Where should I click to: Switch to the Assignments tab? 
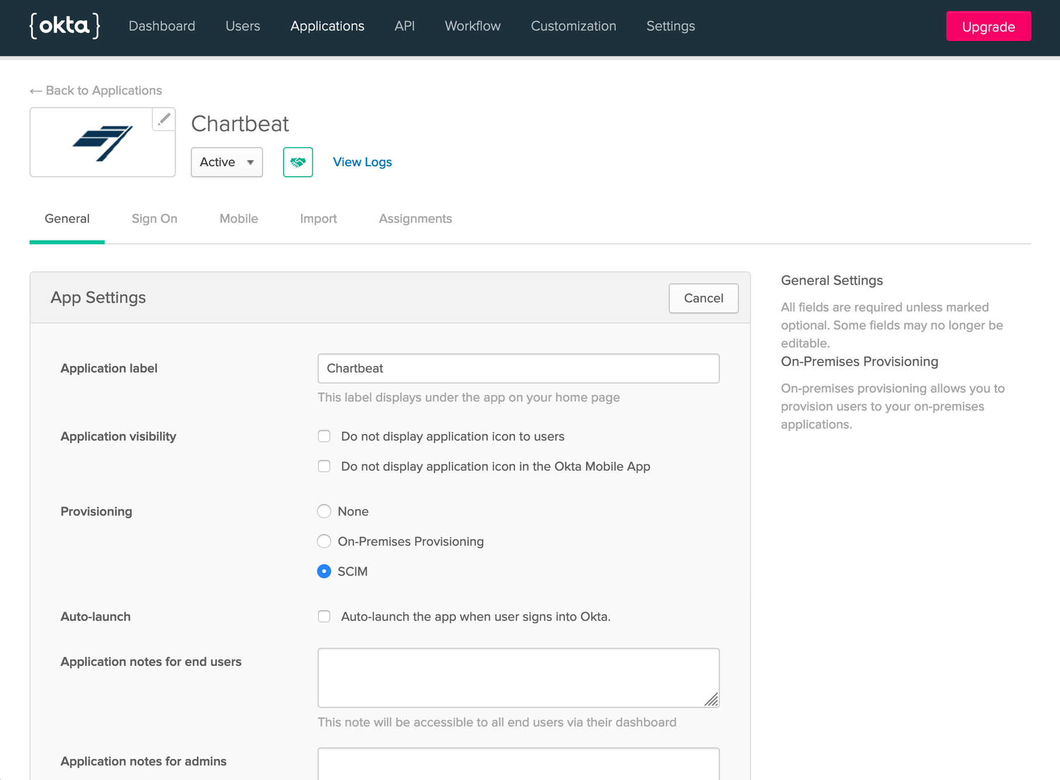(415, 219)
